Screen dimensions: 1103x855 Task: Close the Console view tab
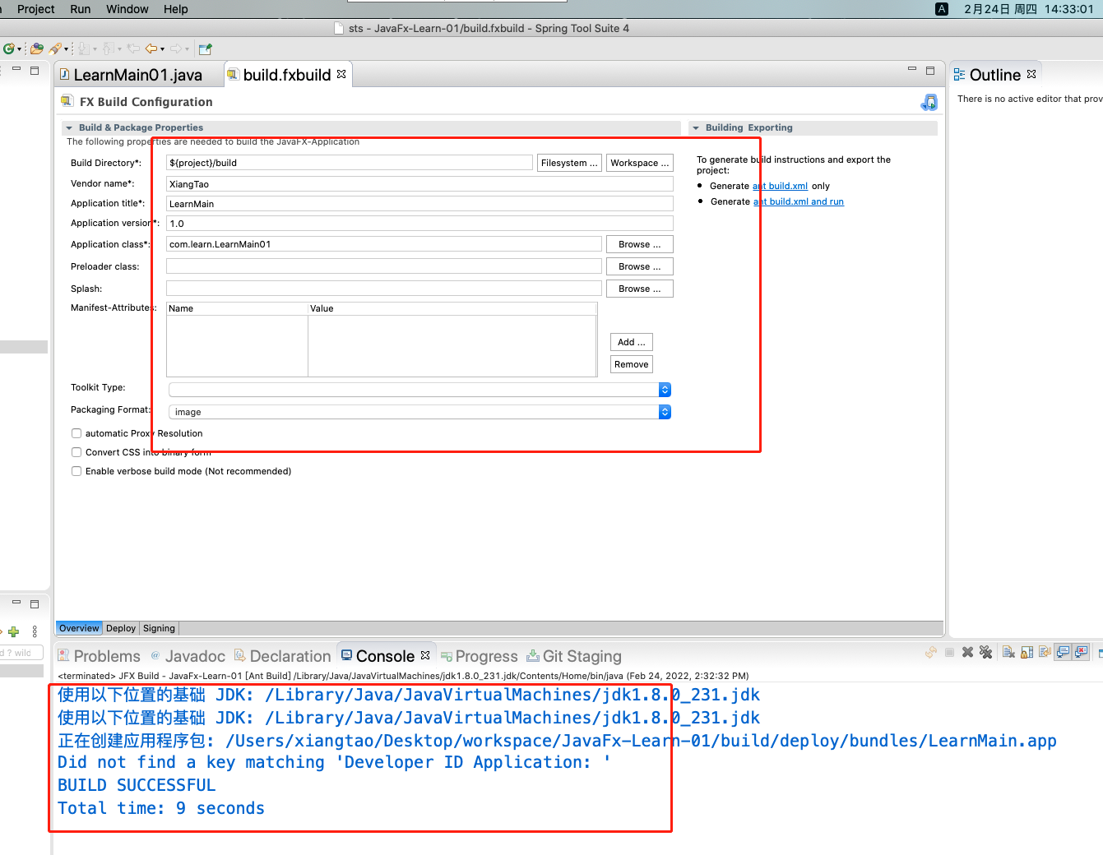425,655
